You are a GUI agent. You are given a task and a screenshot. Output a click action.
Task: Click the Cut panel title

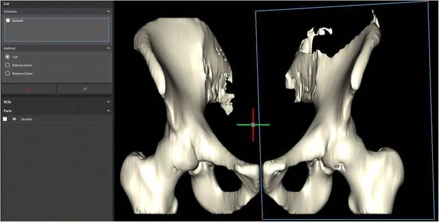click(6, 4)
